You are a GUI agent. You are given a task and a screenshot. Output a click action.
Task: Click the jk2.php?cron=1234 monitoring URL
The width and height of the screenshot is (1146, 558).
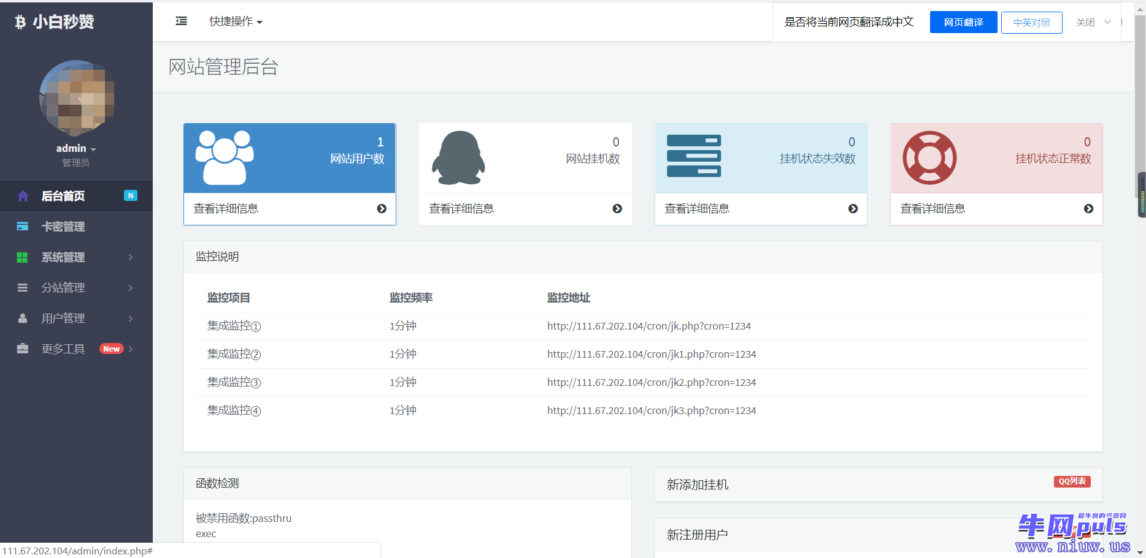pyautogui.click(x=652, y=382)
